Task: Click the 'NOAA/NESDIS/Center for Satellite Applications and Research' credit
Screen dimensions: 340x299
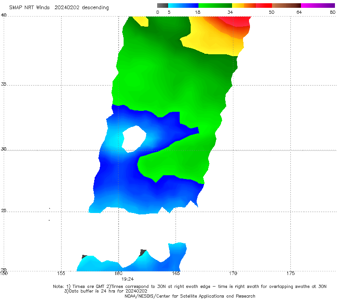Action: 190,296
